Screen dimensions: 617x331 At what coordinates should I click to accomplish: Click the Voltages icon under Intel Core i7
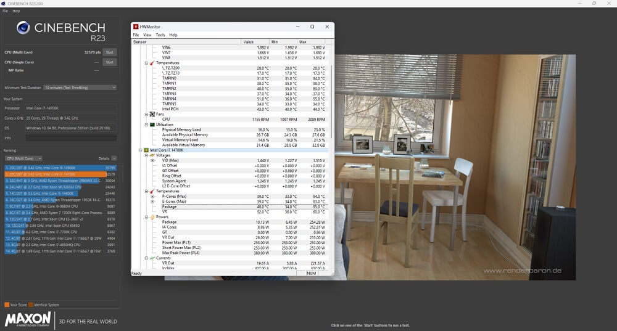[152, 155]
